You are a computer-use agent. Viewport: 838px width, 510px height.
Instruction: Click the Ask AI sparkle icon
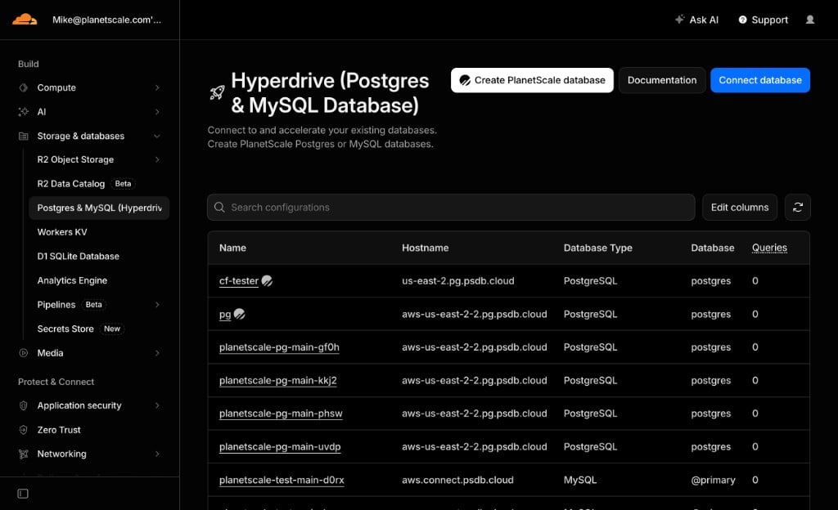(679, 19)
